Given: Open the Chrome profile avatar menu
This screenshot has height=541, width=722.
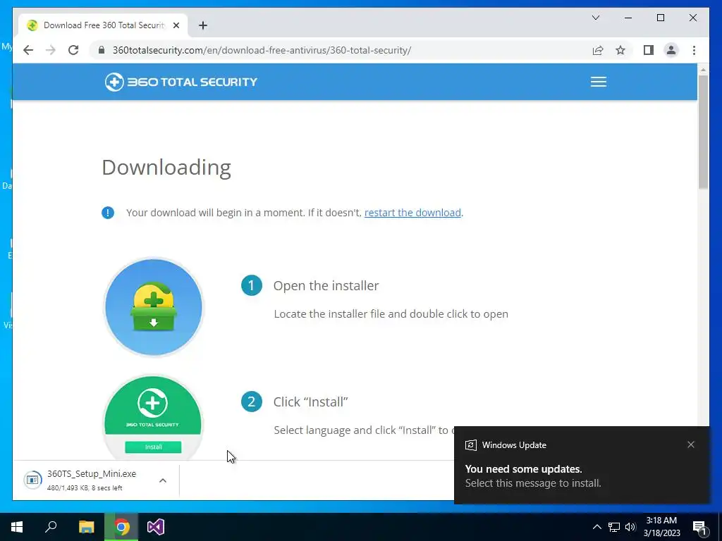Looking at the screenshot, I should point(671,50).
